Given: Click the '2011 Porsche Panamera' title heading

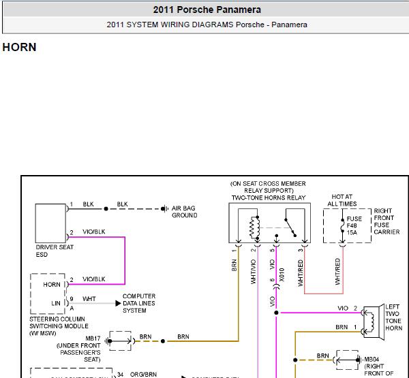Looking at the screenshot, I should pyautogui.click(x=207, y=10).
